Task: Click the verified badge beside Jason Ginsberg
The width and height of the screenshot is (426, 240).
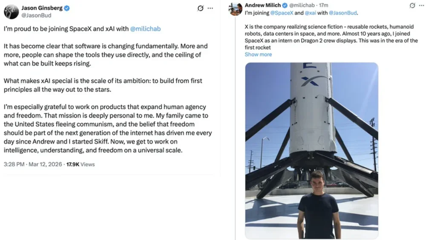Action: (67, 8)
